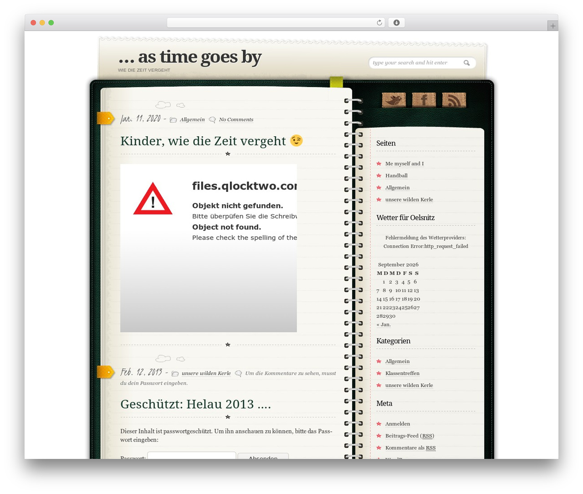Click the files.qlocktwo error image
This screenshot has width=583, height=494.
tap(209, 248)
